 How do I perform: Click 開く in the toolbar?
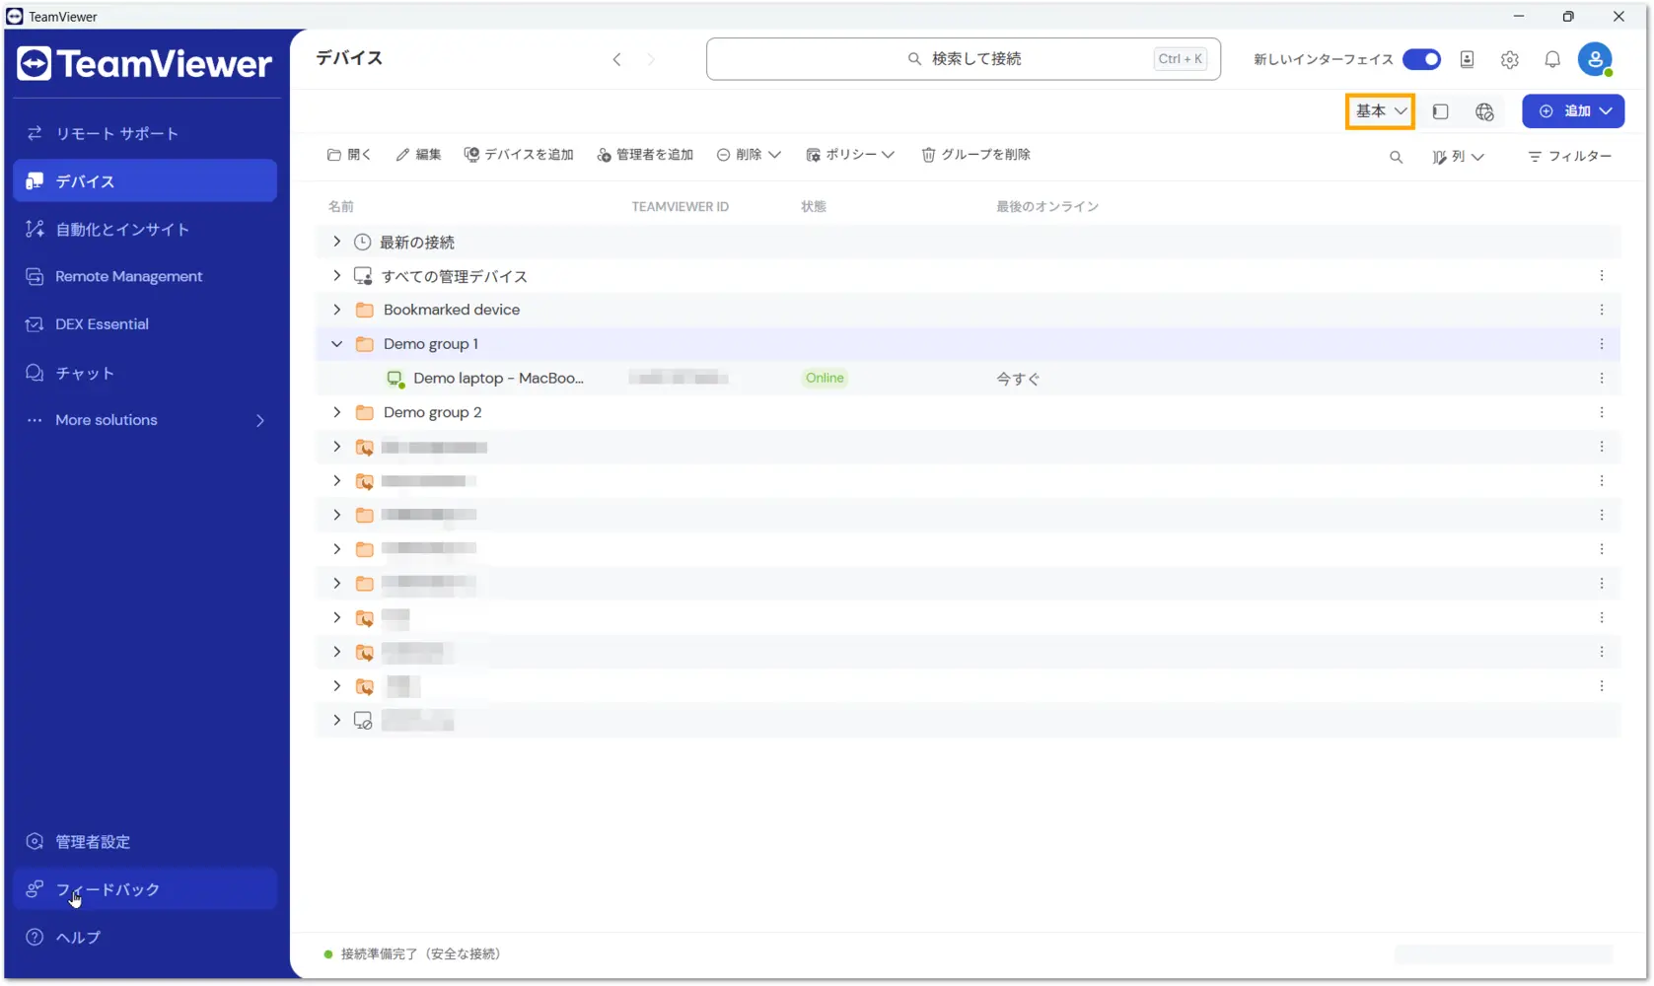pyautogui.click(x=349, y=155)
